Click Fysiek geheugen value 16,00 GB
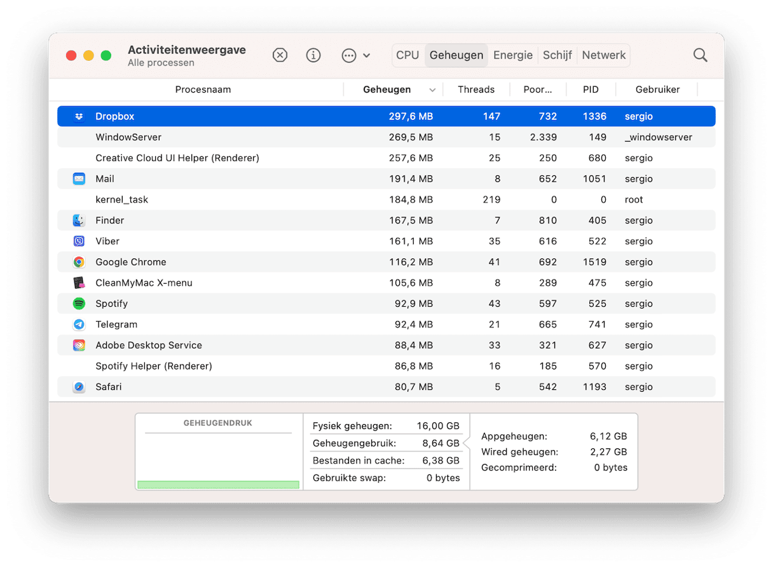Screen dimensions: 773x567 coord(439,426)
